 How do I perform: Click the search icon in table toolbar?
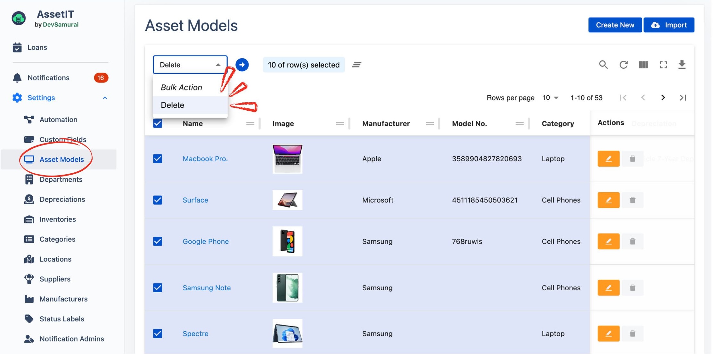[x=603, y=64]
